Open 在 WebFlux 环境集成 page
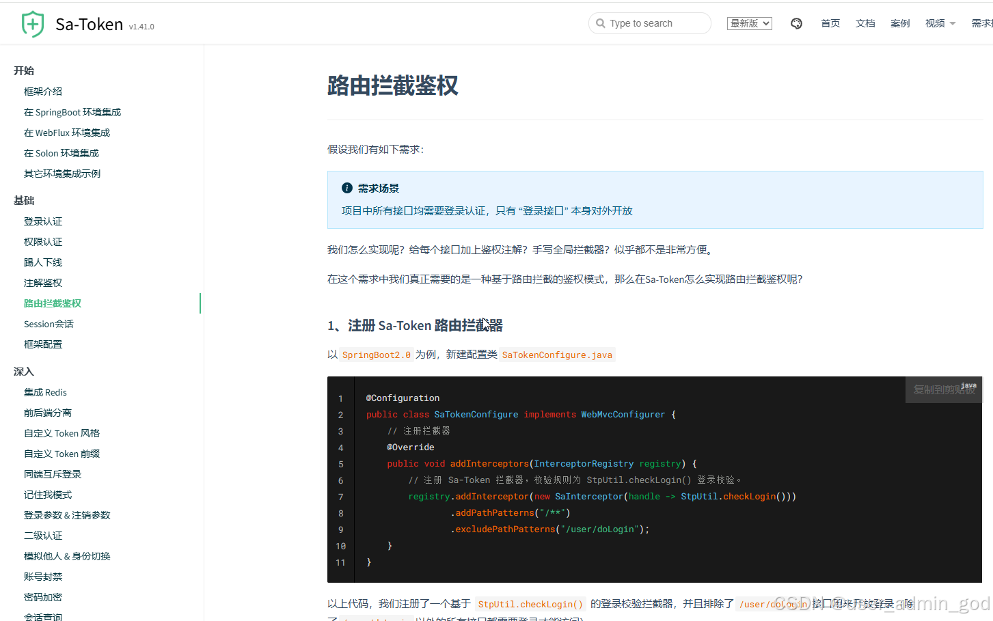Image resolution: width=993 pixels, height=621 pixels. (67, 133)
